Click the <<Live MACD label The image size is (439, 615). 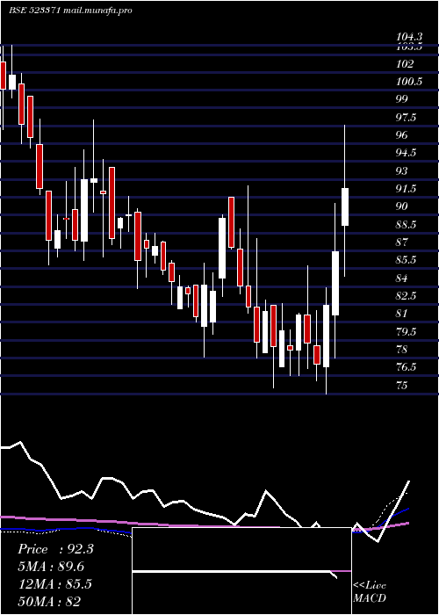(370, 592)
